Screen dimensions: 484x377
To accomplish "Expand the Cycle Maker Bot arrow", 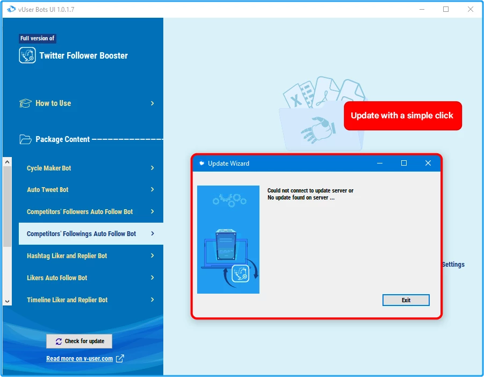I will coord(152,168).
